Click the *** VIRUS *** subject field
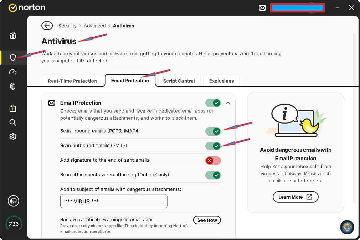 [x=114, y=201]
